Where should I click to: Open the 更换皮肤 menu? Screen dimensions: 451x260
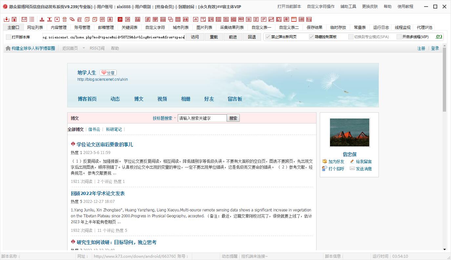tap(370, 7)
